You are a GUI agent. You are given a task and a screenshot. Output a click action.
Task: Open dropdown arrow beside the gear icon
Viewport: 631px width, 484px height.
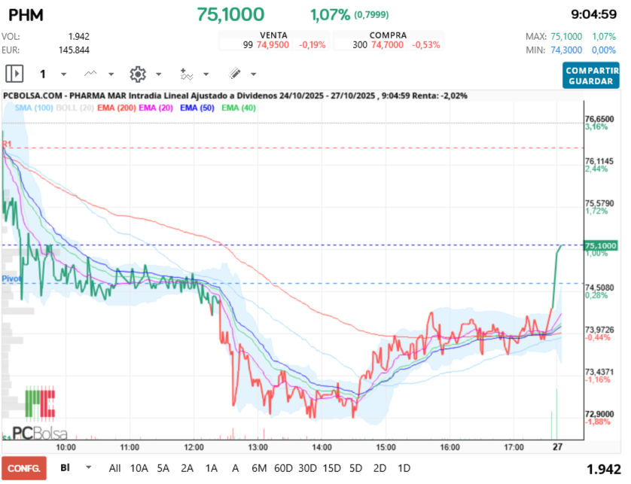[x=158, y=75]
